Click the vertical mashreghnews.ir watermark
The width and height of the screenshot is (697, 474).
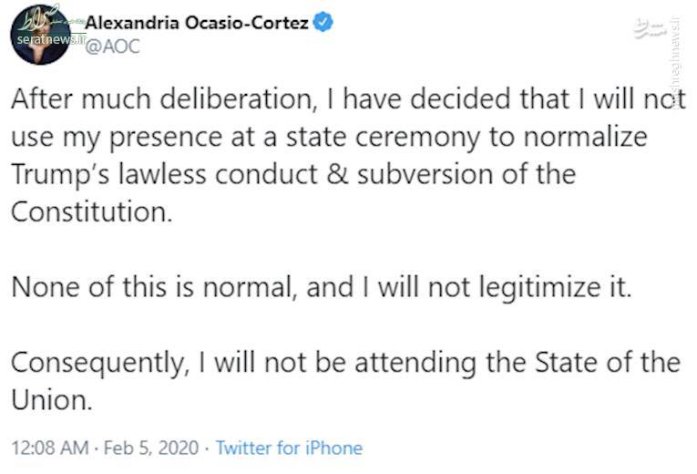pyautogui.click(x=678, y=63)
